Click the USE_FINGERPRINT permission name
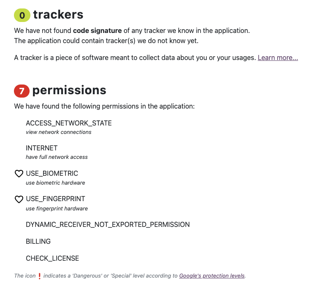 (55, 199)
